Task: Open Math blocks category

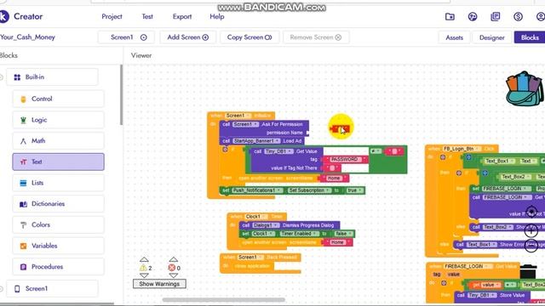Action: pyautogui.click(x=58, y=141)
